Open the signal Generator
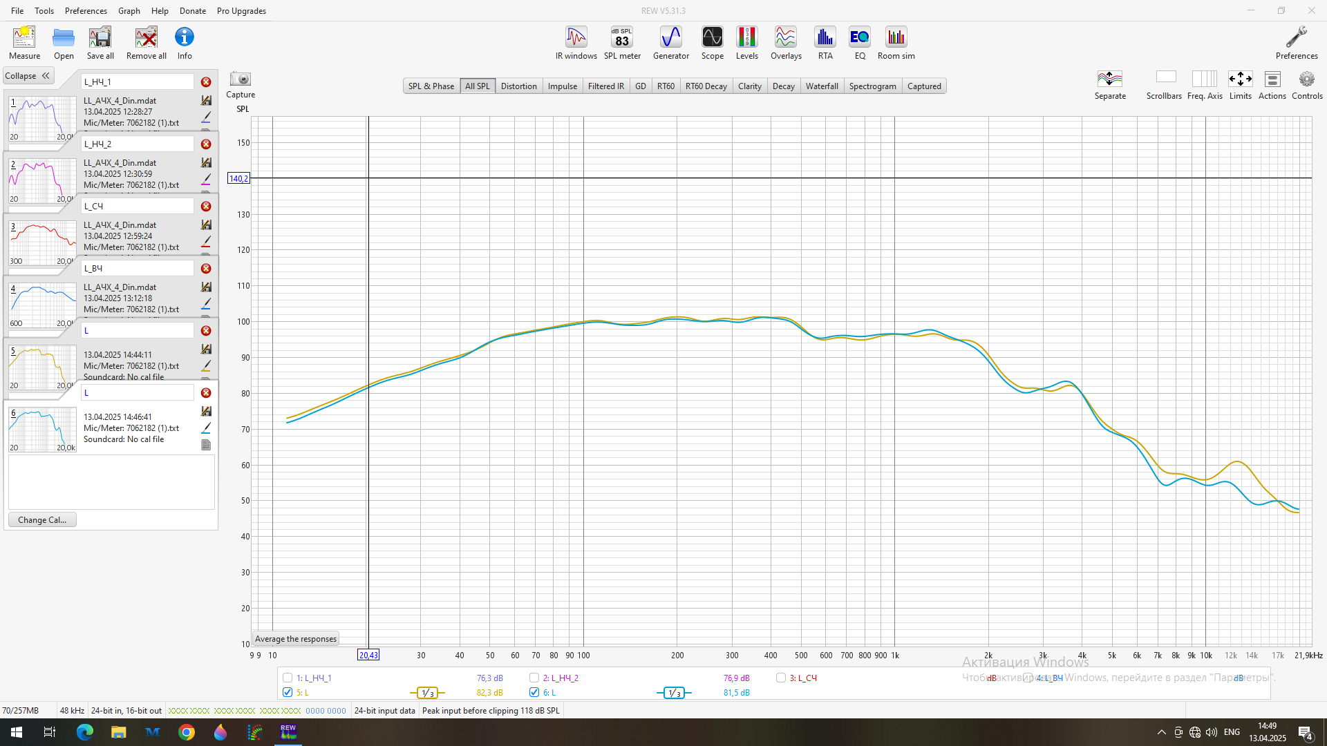Viewport: 1327px width, 746px height. tap(671, 43)
